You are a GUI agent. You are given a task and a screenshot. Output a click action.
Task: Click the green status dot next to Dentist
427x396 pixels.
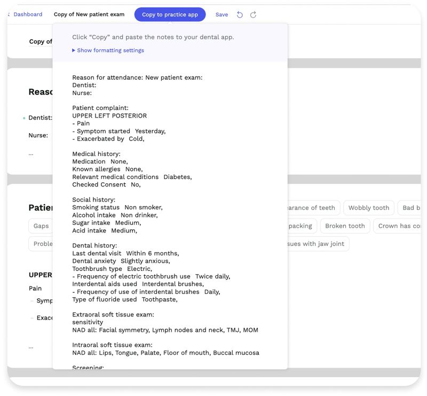click(x=23, y=118)
